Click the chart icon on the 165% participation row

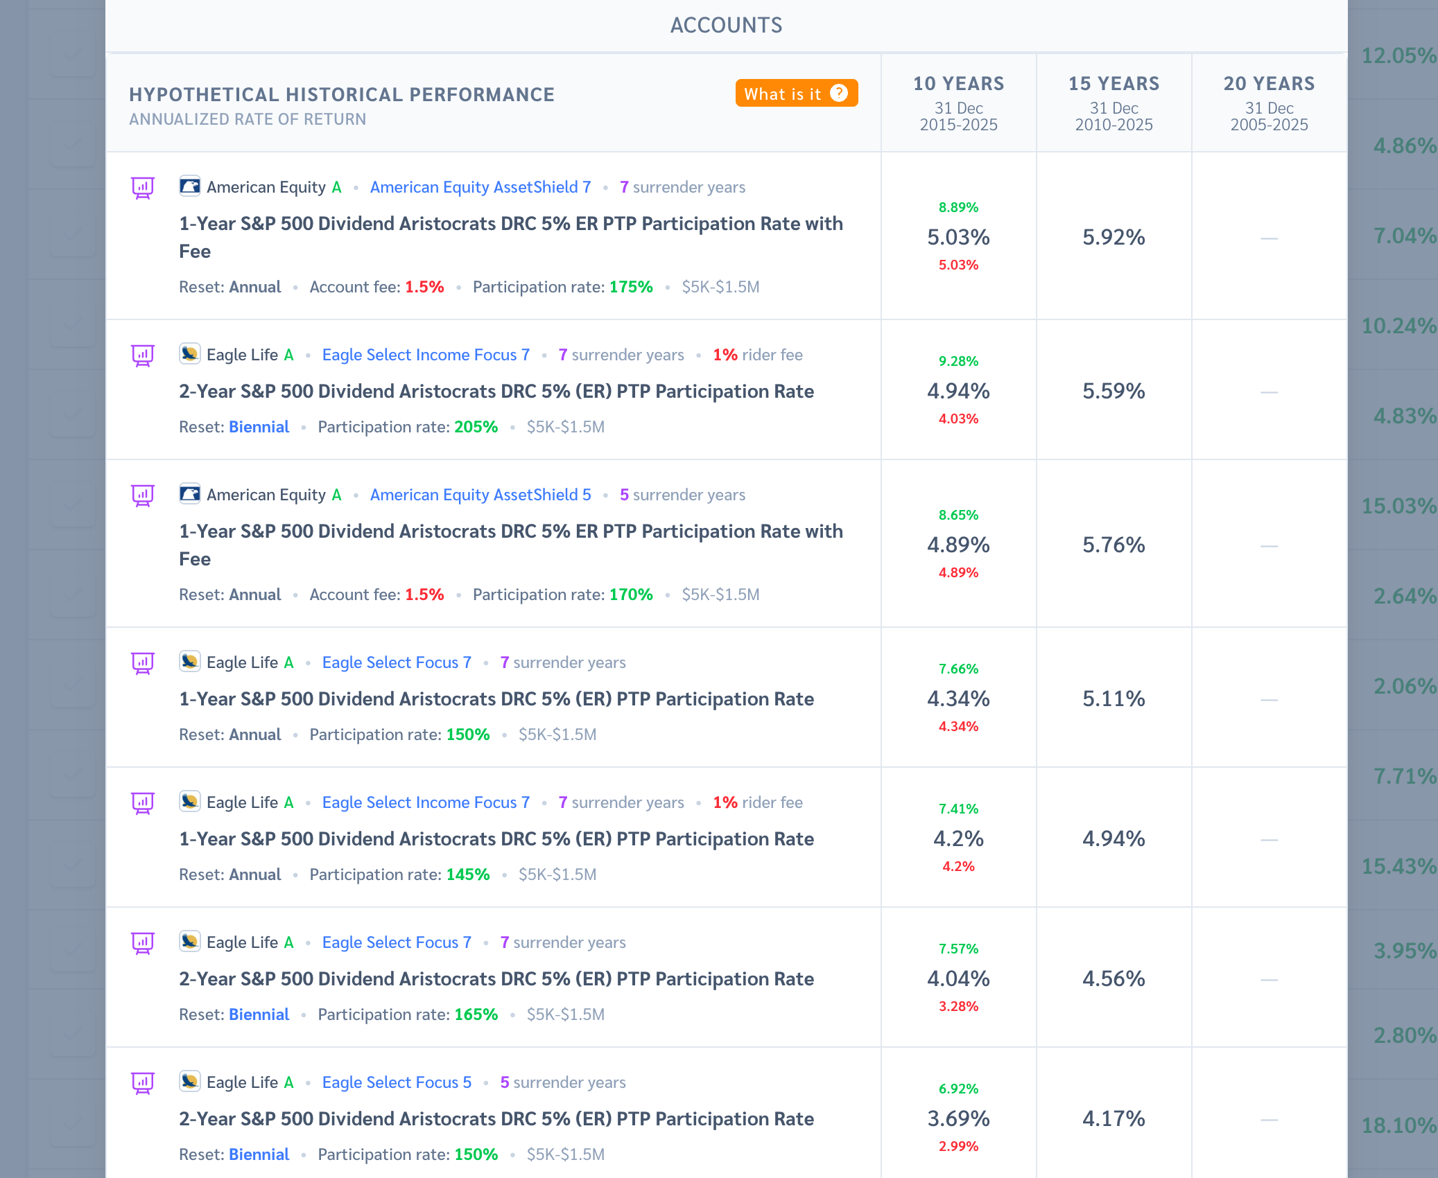point(143,943)
